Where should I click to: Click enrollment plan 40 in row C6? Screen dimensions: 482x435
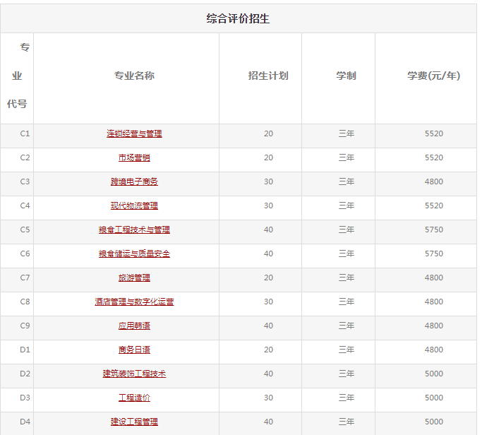pos(268,254)
